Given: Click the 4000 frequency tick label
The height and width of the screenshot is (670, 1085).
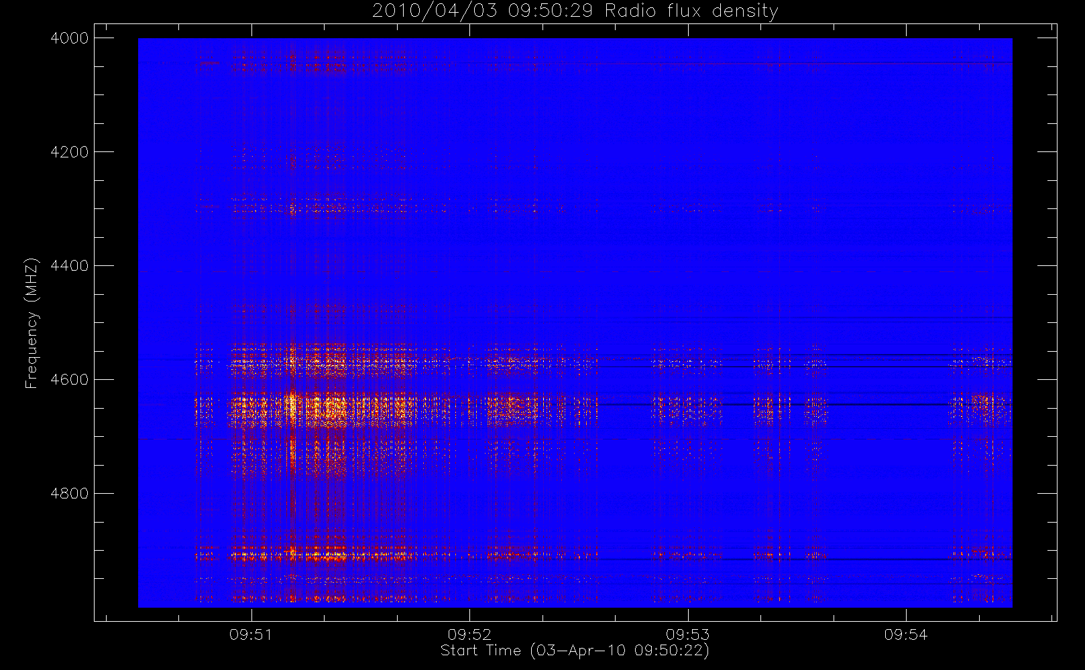Looking at the screenshot, I should 70,38.
